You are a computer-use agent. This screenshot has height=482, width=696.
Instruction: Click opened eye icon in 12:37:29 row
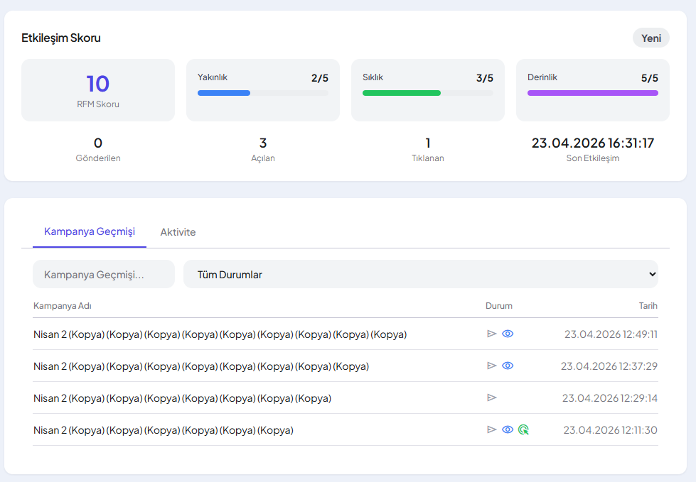click(x=508, y=366)
